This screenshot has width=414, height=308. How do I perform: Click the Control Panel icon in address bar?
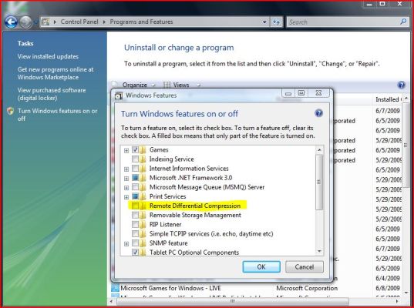(x=45, y=22)
